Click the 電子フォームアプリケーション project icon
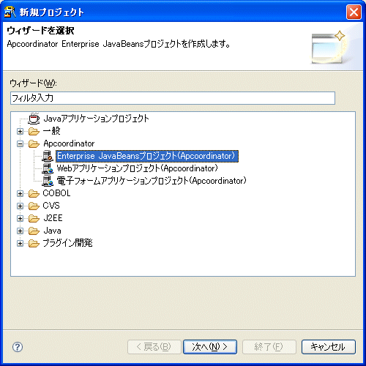The image size is (366, 366). tap(48, 181)
